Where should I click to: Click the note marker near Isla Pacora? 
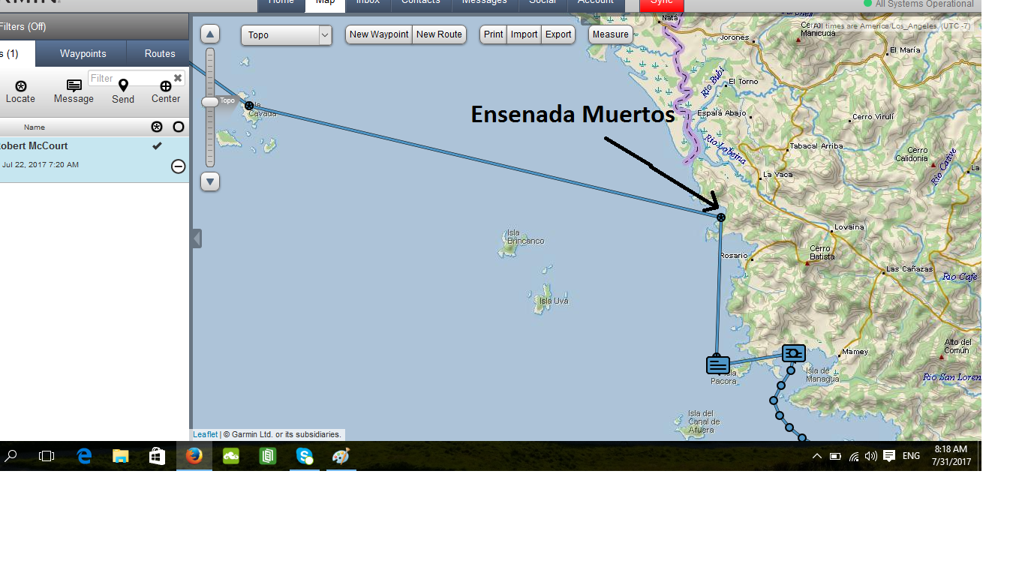[717, 364]
